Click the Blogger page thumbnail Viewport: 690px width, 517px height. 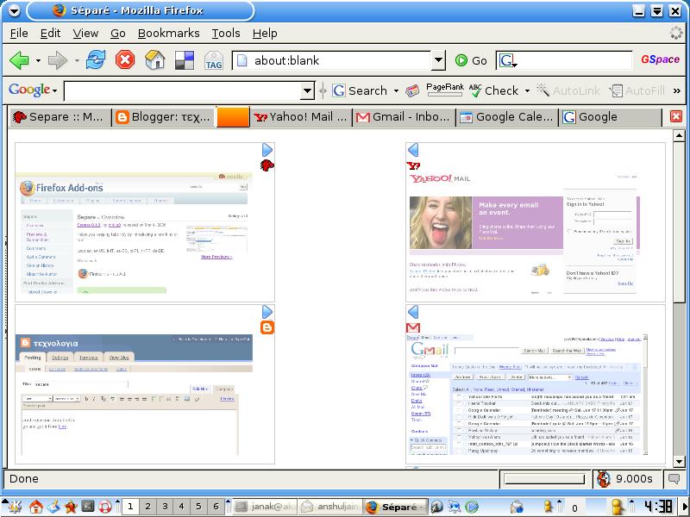(x=135, y=395)
